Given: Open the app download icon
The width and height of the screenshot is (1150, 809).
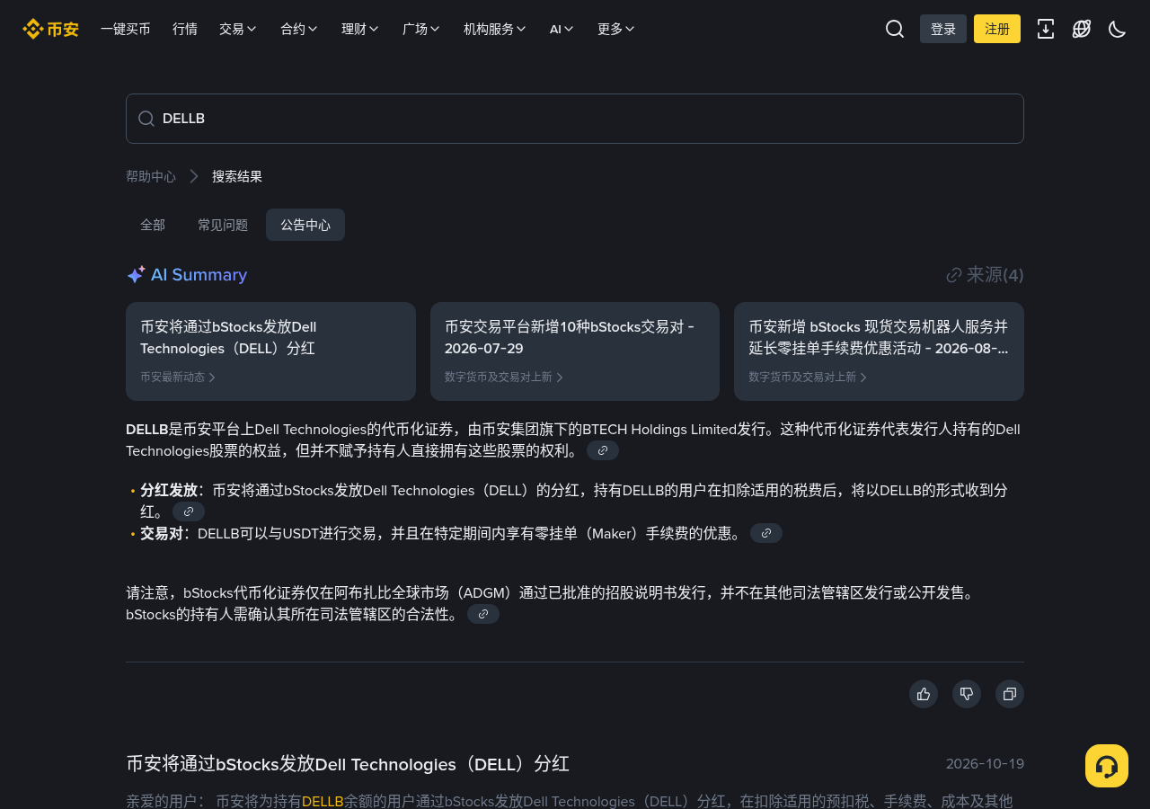Looking at the screenshot, I should tap(1046, 29).
